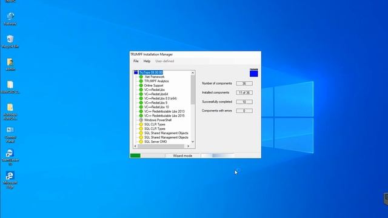This screenshot has width=388, height=218.
Task: Select the TruTops 08.00.00 root node
Action: point(151,73)
